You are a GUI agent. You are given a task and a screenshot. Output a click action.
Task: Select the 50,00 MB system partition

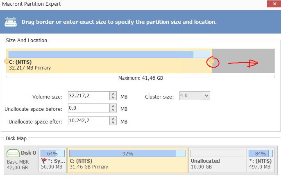(52, 160)
